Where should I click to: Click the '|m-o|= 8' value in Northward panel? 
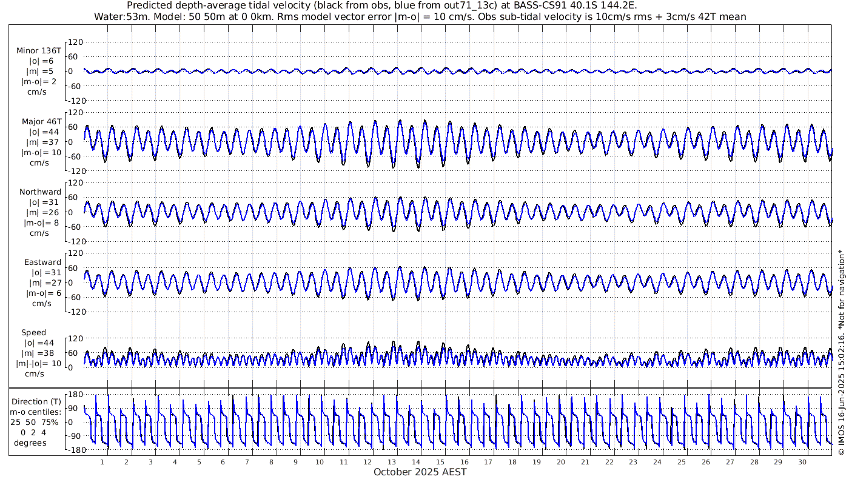click(x=41, y=222)
